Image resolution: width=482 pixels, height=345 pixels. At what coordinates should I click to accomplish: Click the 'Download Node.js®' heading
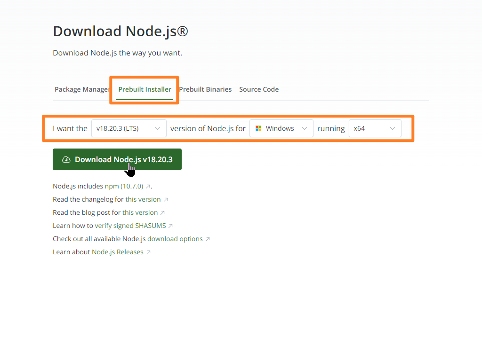tap(120, 31)
